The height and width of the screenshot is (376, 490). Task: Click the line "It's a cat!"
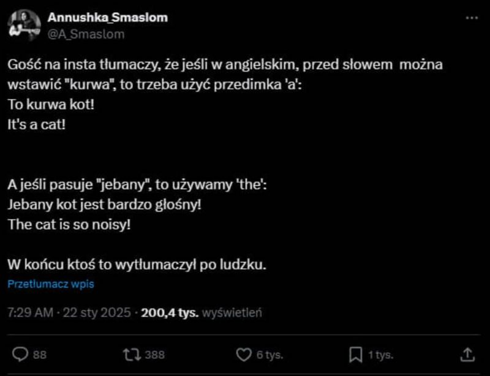pyautogui.click(x=37, y=125)
